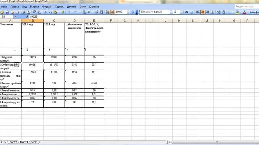Toggle Underline (Ч) formatting
The height and width of the screenshot is (145, 259).
(x=191, y=12)
